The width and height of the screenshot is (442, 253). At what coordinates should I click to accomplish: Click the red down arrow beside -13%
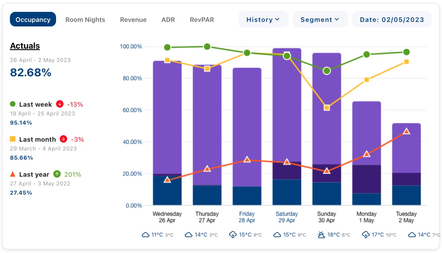[60, 104]
